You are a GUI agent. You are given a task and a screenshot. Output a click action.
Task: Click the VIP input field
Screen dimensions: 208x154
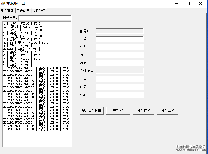pyautogui.click(x=119, y=55)
